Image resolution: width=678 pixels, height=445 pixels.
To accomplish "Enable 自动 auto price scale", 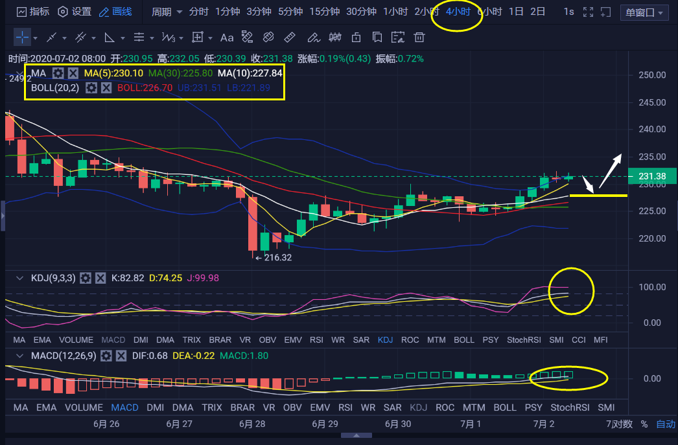I will [666, 424].
